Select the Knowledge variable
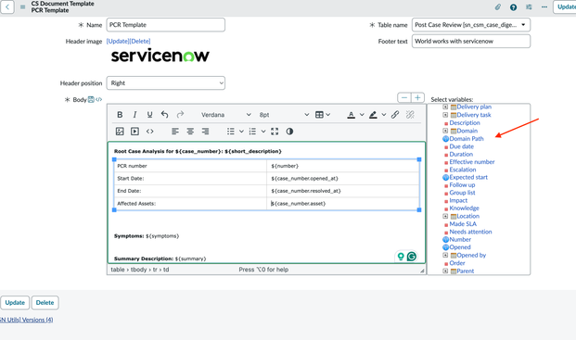Viewport: 576px width, 340px height. pyautogui.click(x=464, y=208)
